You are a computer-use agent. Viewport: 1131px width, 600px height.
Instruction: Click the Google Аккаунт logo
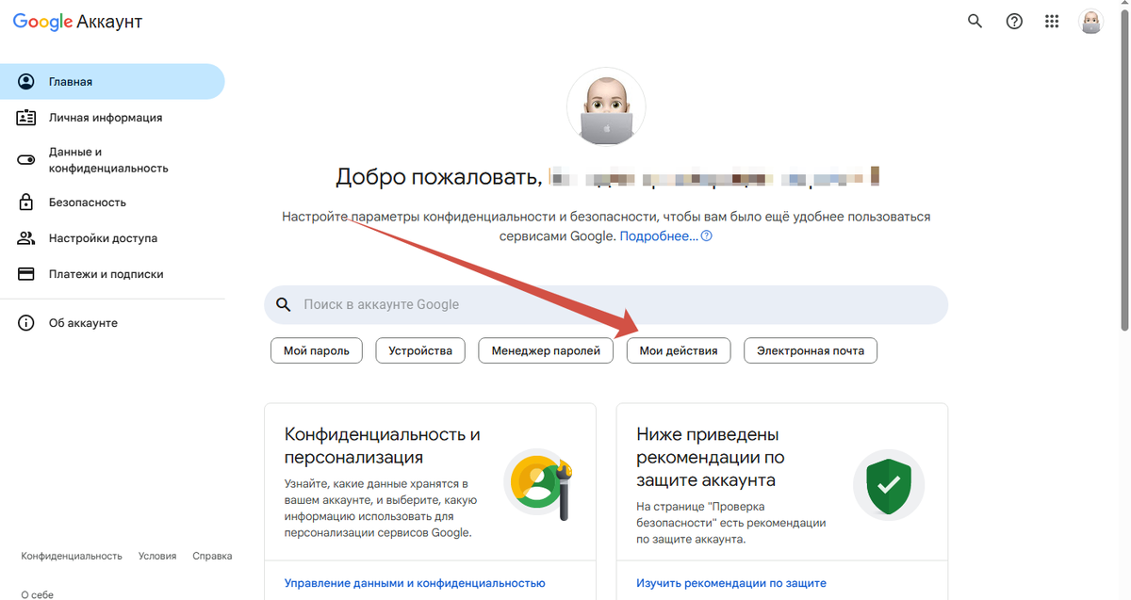tap(77, 21)
